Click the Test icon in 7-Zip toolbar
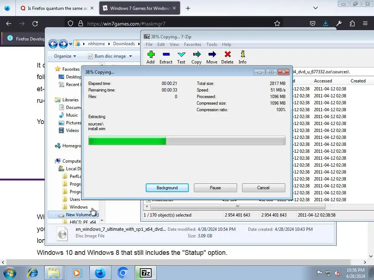 [181, 57]
